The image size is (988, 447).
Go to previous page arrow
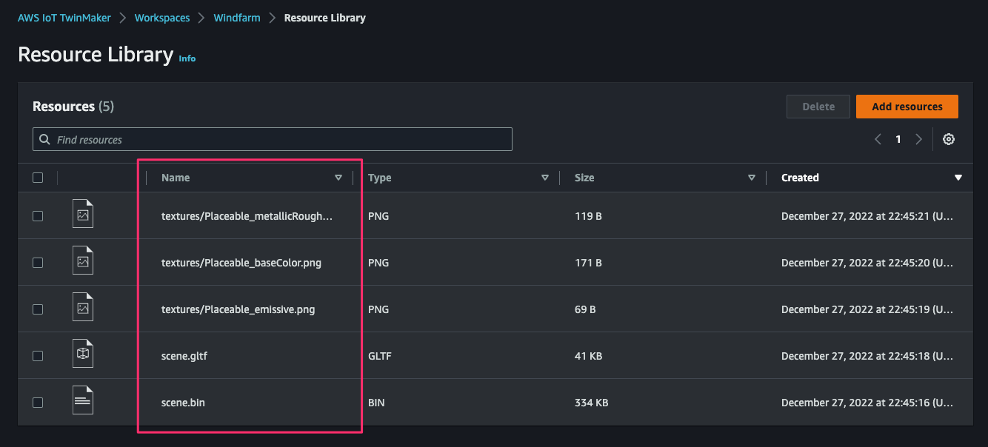tap(878, 139)
